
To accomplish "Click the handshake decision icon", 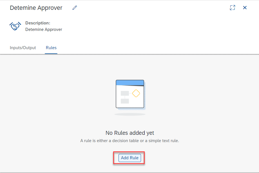I will [x=15, y=26].
